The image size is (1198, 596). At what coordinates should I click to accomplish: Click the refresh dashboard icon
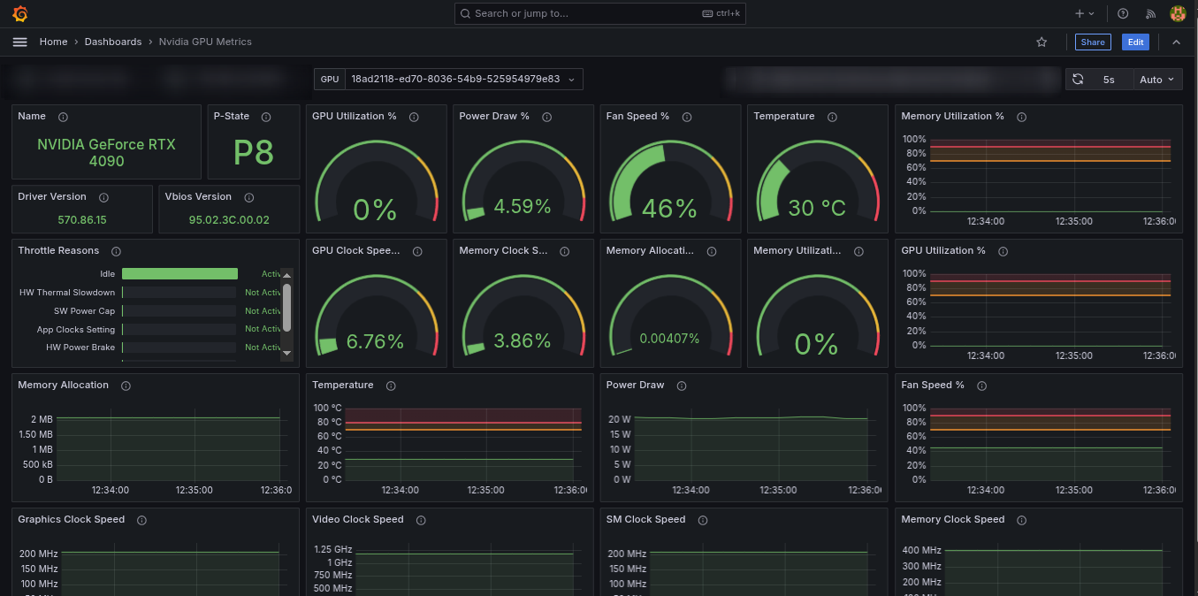pyautogui.click(x=1078, y=80)
